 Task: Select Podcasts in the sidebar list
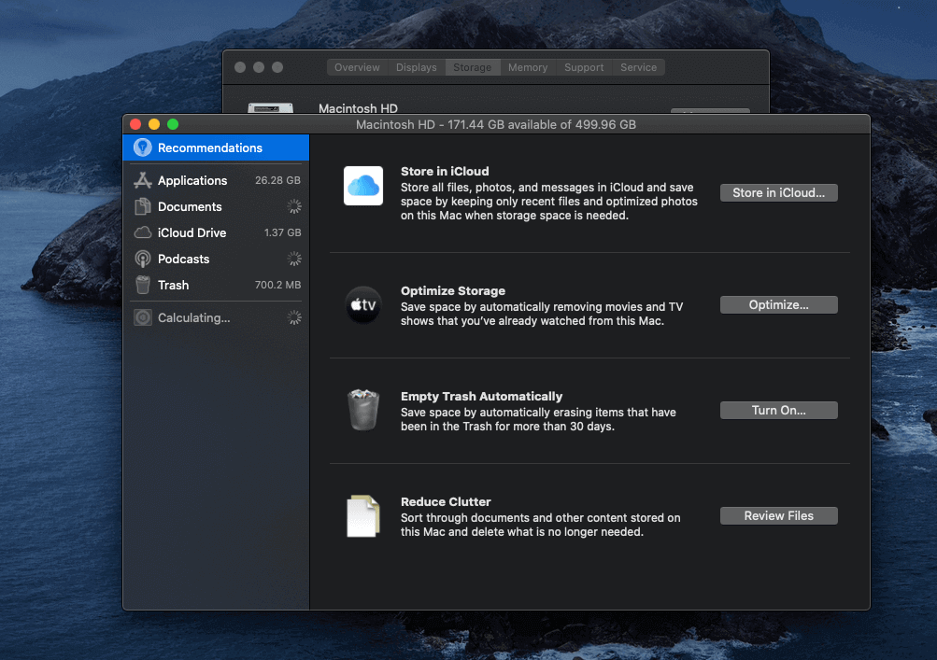pyautogui.click(x=216, y=260)
